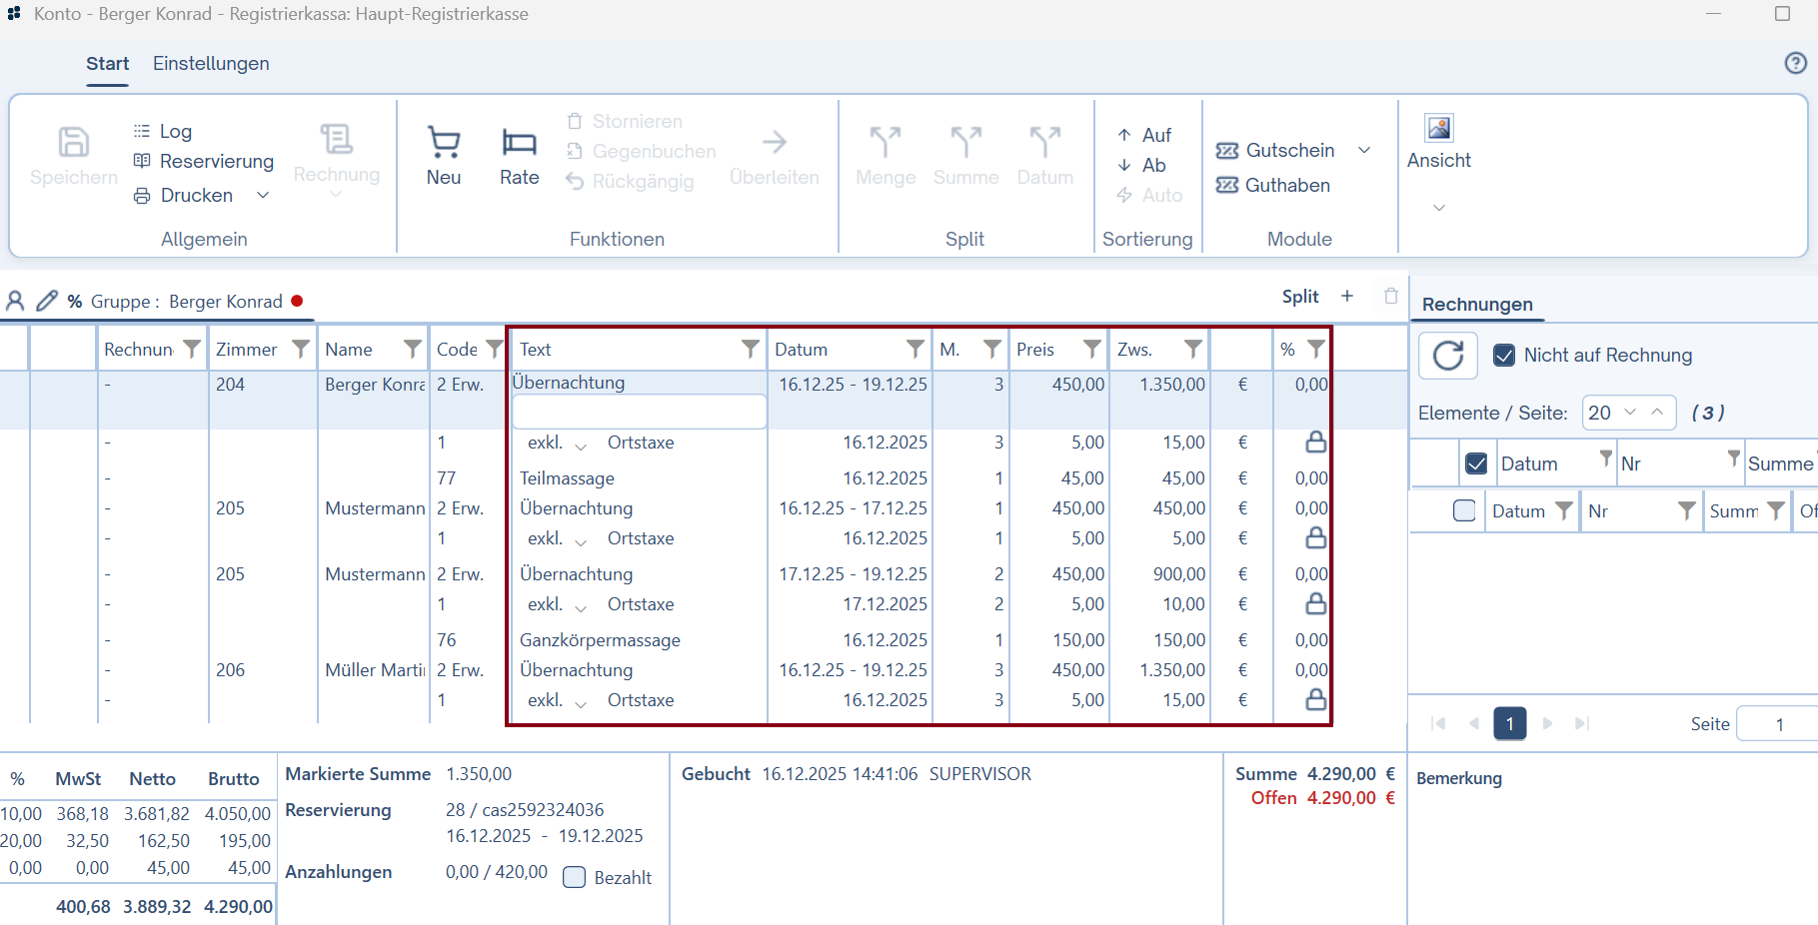The image size is (1818, 925).
Task: Expand the Gutschein dropdown chevron
Action: tap(1364, 151)
